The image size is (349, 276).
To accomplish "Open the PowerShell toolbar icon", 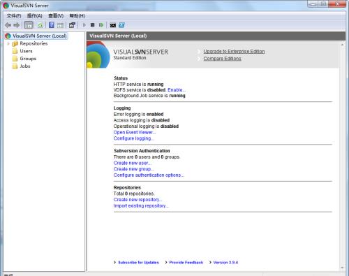I will [121, 25].
